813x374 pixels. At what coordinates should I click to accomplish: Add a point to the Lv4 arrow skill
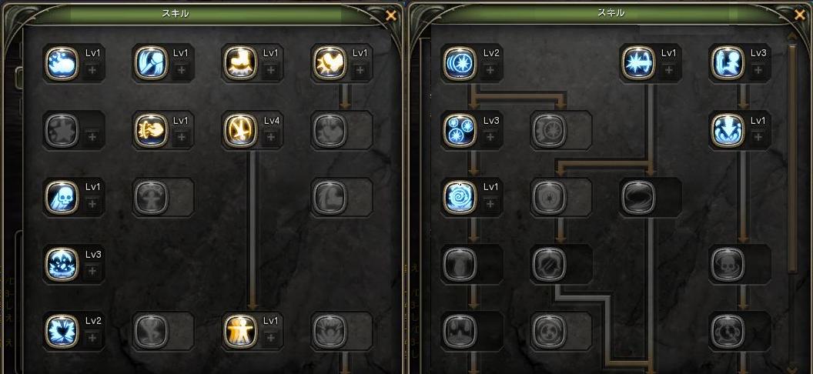tap(271, 137)
